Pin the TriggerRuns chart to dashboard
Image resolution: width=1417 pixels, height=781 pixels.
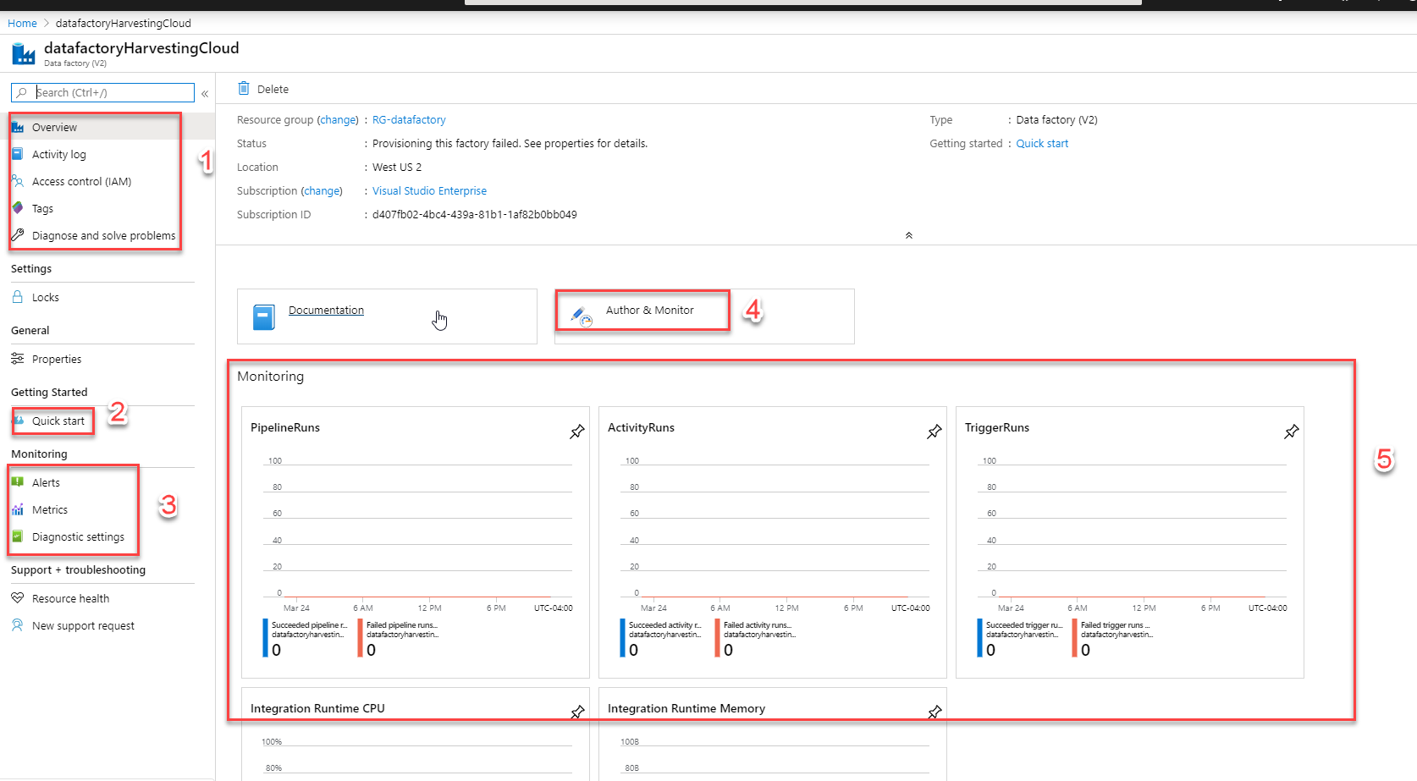1291,432
